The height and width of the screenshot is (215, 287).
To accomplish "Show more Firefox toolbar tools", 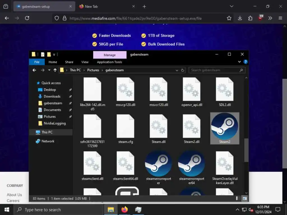I will pos(270,18).
